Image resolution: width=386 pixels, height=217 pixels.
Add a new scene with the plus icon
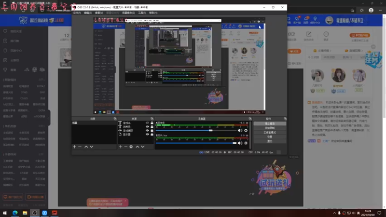pos(75,147)
